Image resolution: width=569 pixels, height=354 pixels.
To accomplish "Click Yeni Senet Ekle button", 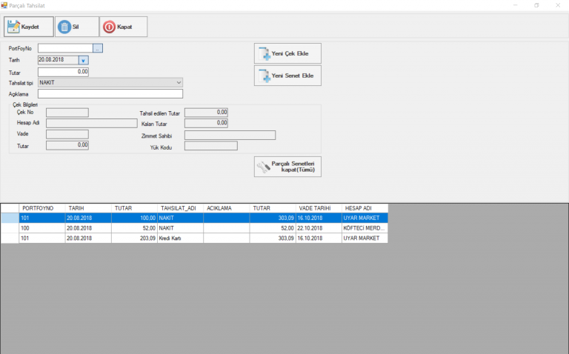I will point(287,76).
